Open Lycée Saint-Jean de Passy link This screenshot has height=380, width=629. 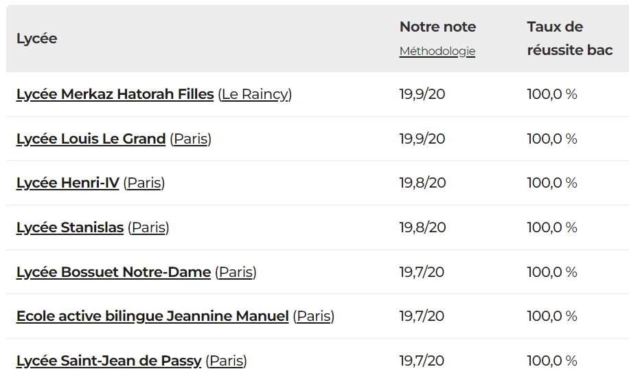coord(108,361)
